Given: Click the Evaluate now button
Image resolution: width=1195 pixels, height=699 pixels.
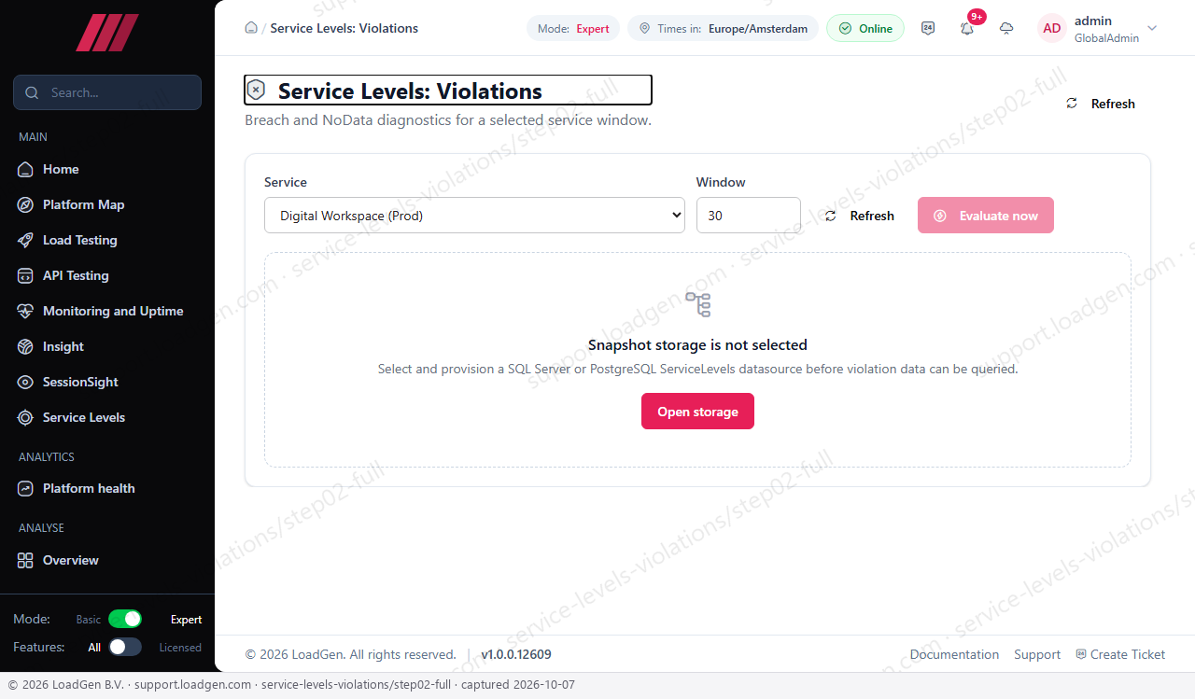Looking at the screenshot, I should (x=986, y=216).
